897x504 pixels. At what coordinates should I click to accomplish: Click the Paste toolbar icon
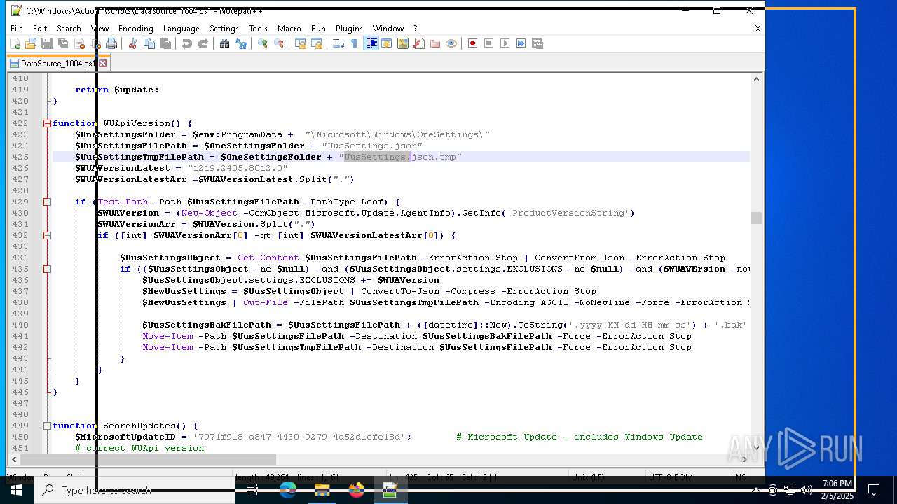pos(165,43)
